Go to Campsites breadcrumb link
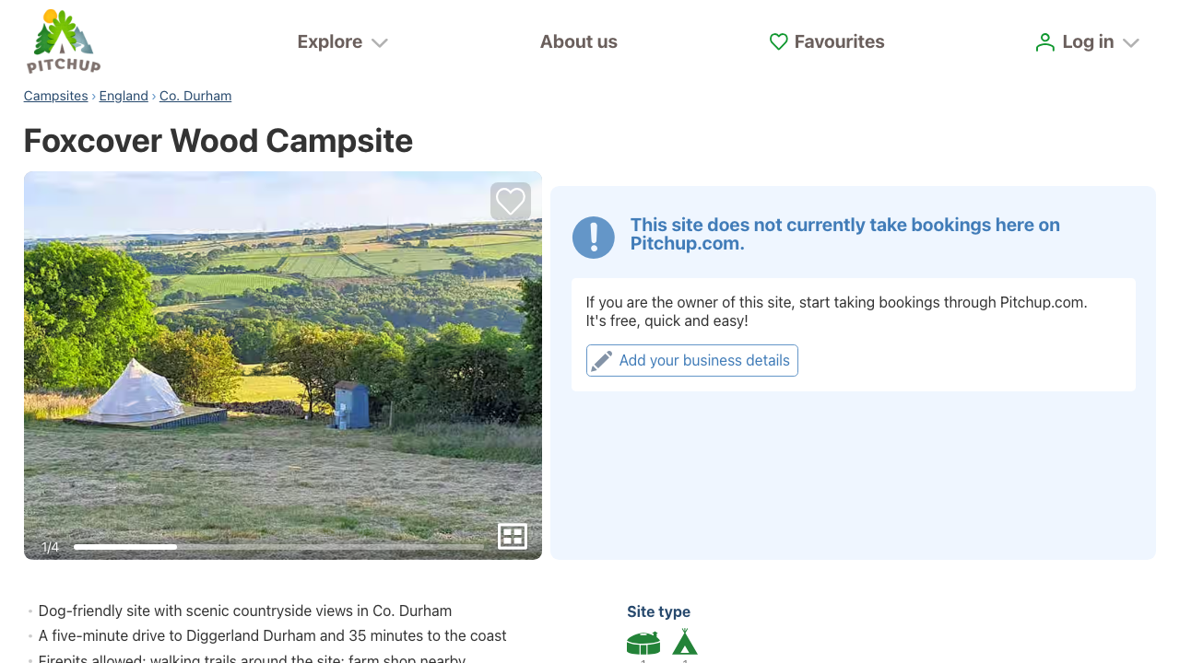The height and width of the screenshot is (663, 1180). 55,96
